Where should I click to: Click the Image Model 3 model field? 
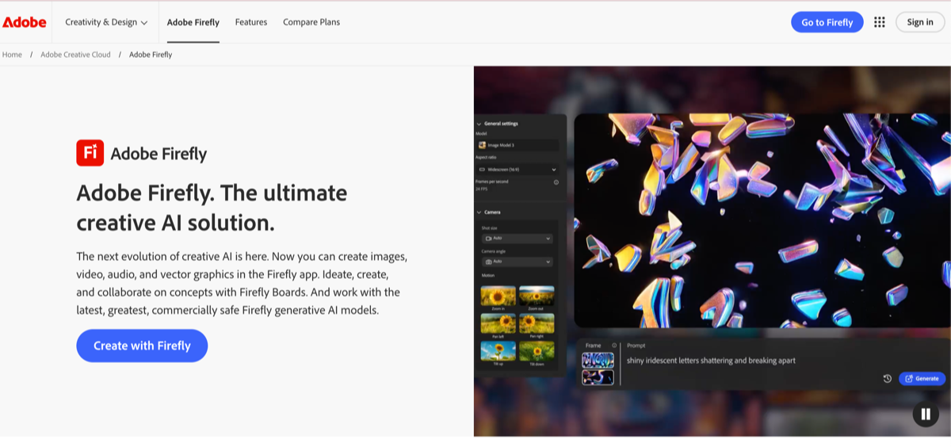[x=517, y=145]
